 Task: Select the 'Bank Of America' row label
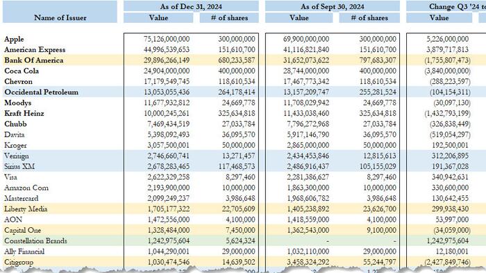tap(34, 60)
